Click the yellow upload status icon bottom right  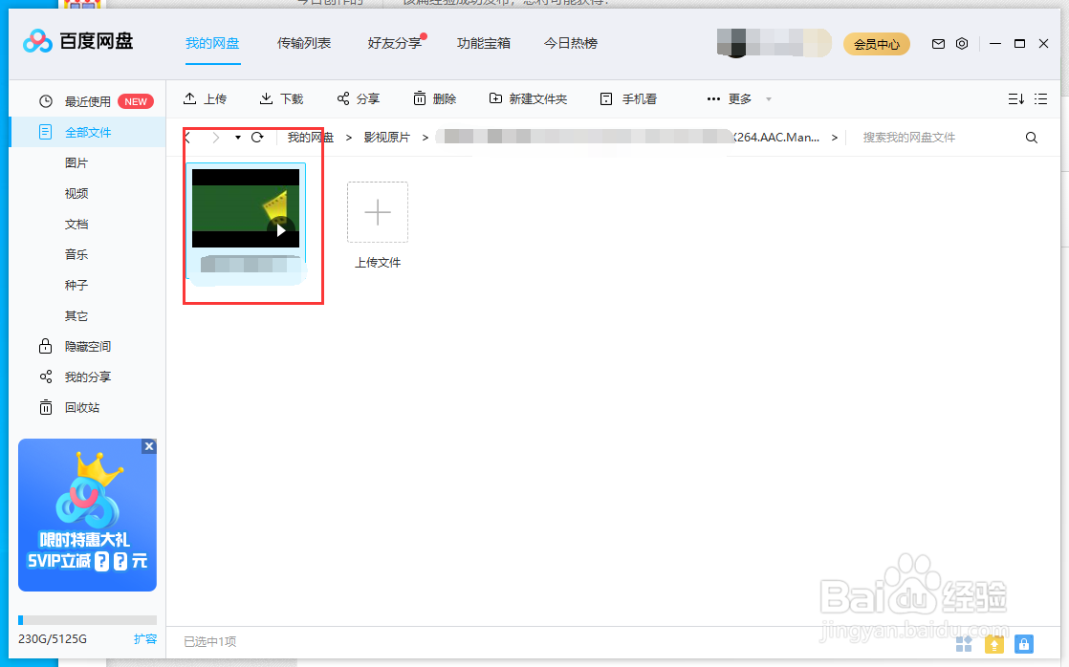pyautogui.click(x=993, y=644)
